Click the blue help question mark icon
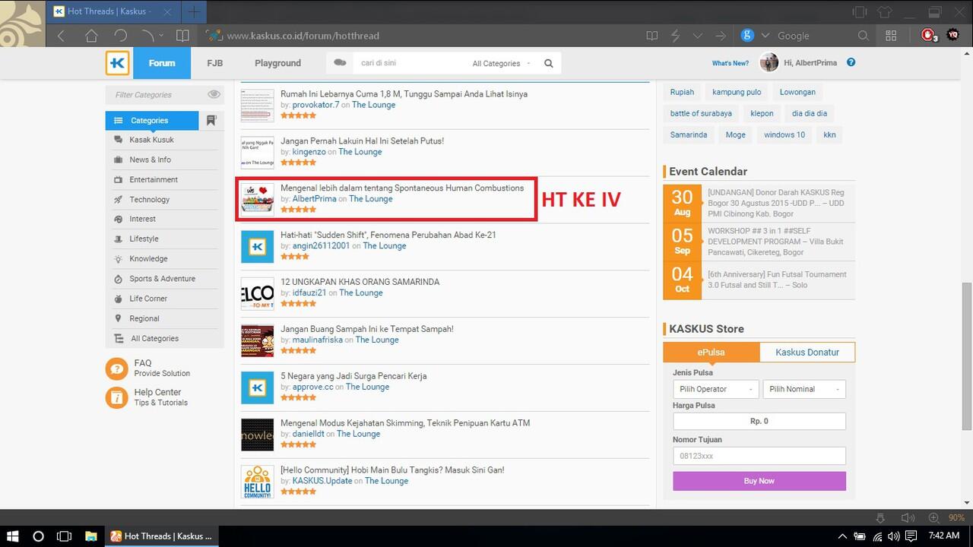 coord(851,62)
